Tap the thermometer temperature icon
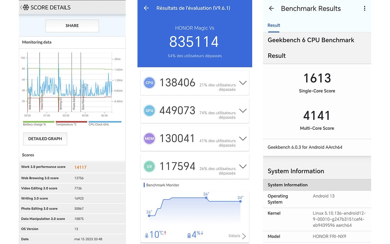The height and width of the screenshot is (244, 390). pyautogui.click(x=147, y=235)
